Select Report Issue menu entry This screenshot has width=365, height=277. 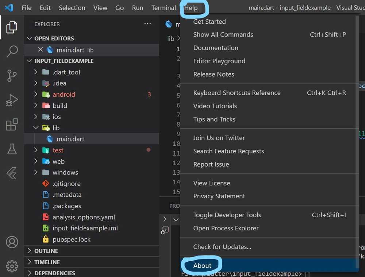coord(269,164)
